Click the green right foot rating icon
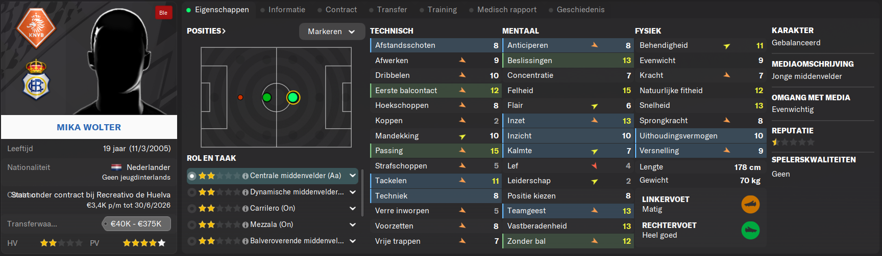The width and height of the screenshot is (882, 256). [750, 231]
